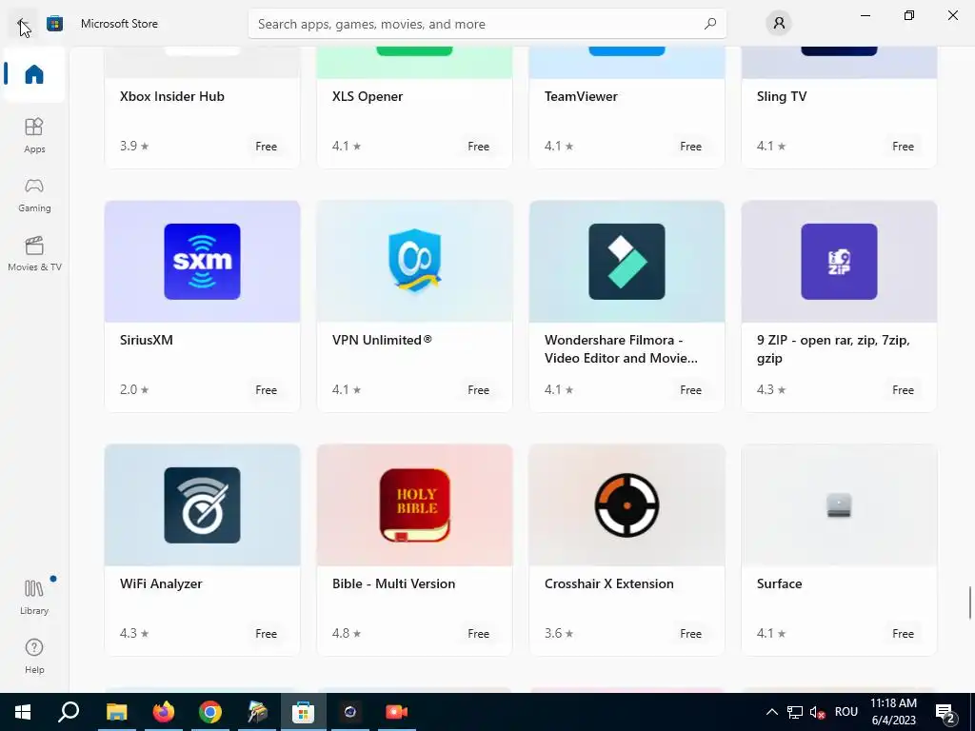Click the ROU language indicator
This screenshot has height=731, width=975.
click(846, 712)
